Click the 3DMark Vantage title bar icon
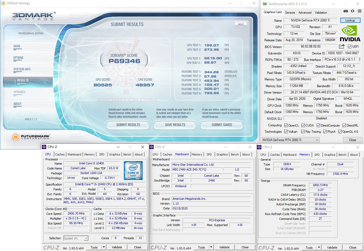Screen dimensions: 364x251 [x=3, y=3]
